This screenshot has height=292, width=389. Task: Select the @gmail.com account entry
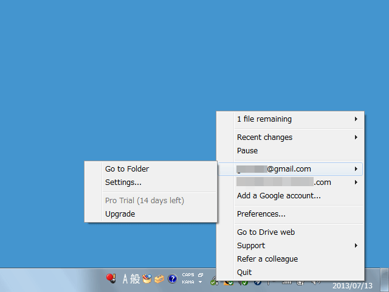291,169
